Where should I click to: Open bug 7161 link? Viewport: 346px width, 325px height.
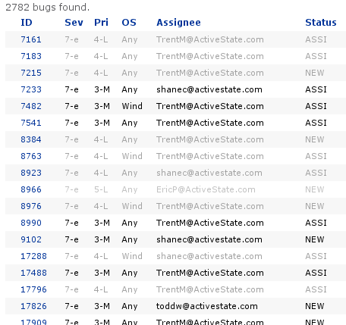[31, 39]
